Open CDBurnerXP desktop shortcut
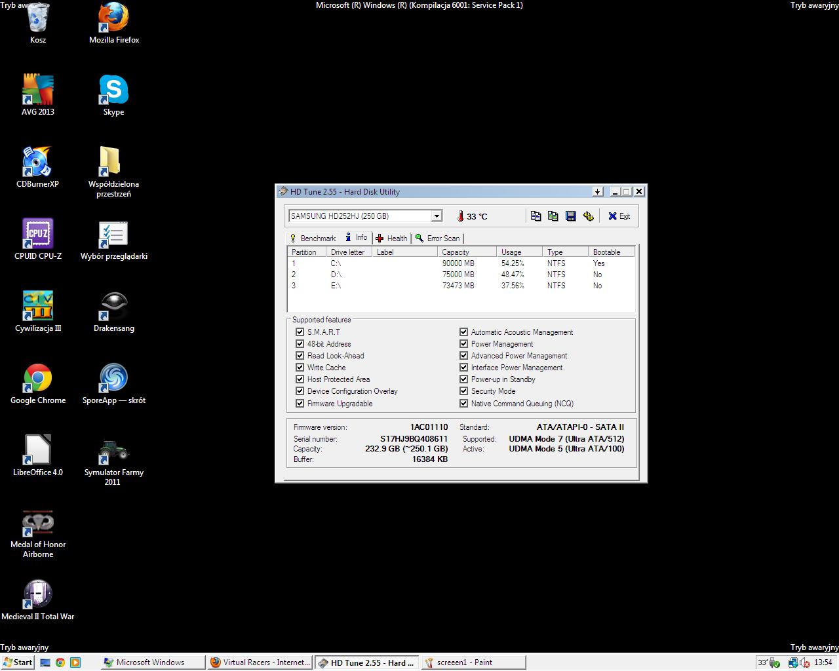This screenshot has width=839, height=671. pos(37,168)
